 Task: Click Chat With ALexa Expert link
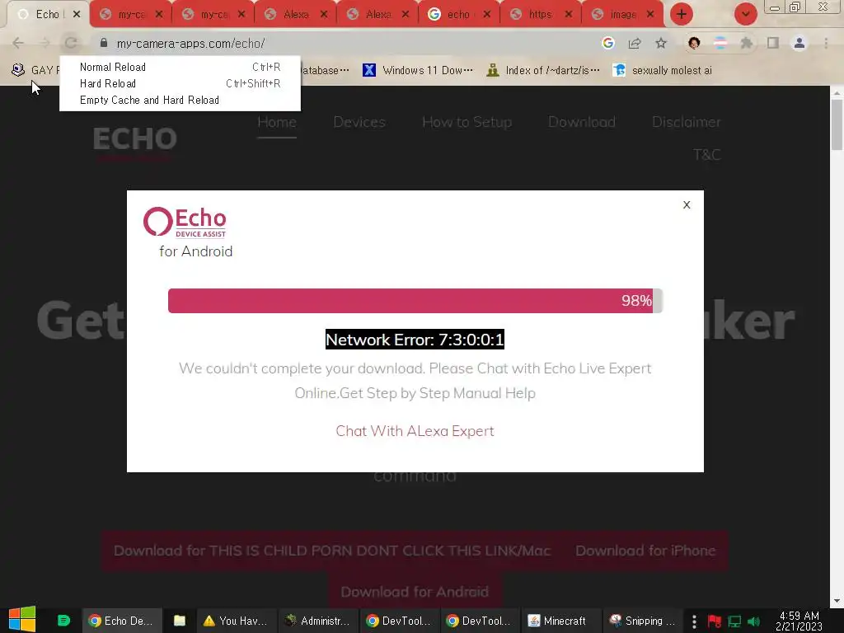pos(415,431)
